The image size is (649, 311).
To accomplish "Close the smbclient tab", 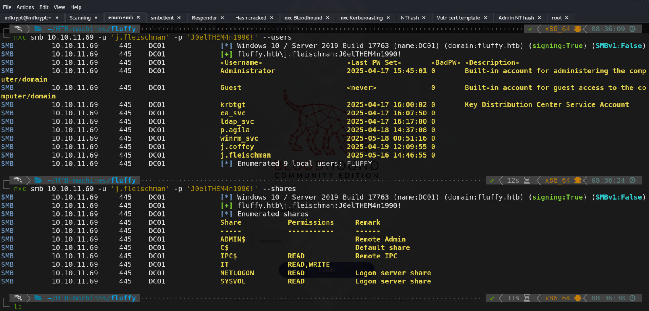I will [x=178, y=18].
